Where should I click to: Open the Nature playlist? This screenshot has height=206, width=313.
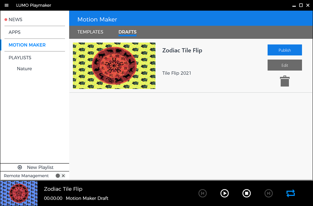pyautogui.click(x=24, y=68)
